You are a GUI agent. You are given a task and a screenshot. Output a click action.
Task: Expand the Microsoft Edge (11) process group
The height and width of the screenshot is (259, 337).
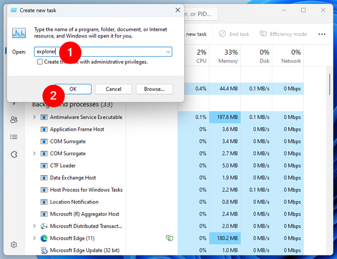34,238
